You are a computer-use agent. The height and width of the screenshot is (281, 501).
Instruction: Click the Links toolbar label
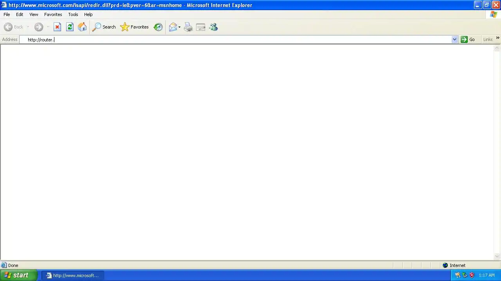pyautogui.click(x=488, y=39)
